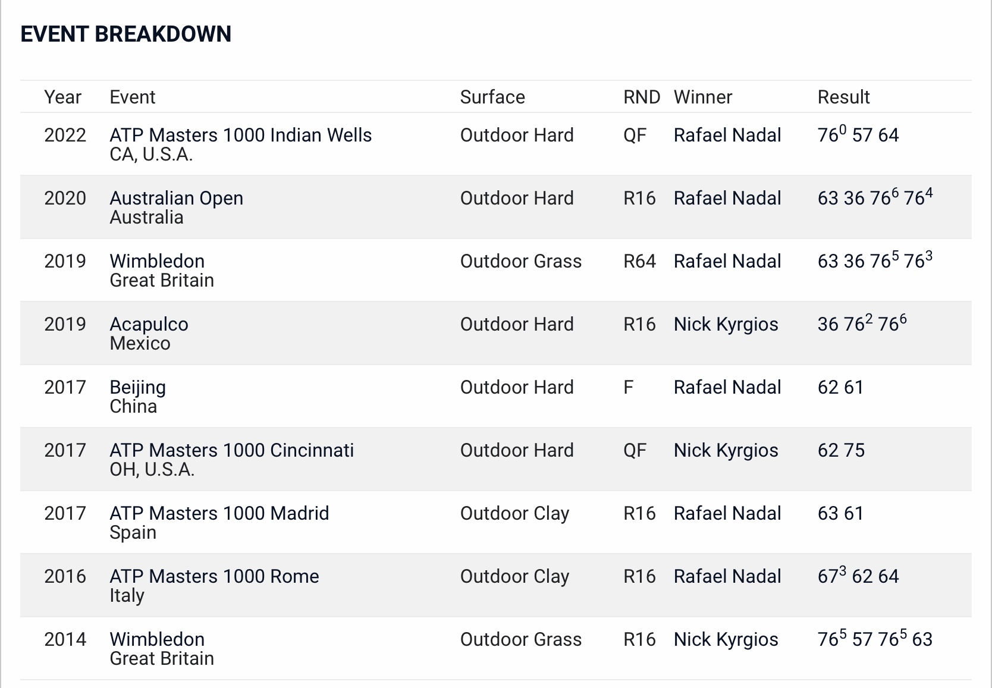Click the Result column header
The width and height of the screenshot is (992, 688).
click(843, 97)
